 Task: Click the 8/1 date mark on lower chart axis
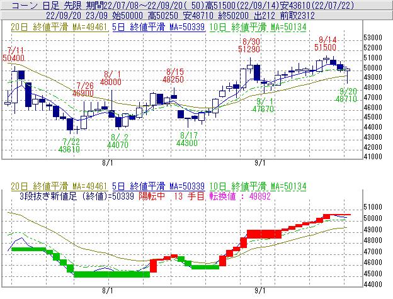(108, 291)
